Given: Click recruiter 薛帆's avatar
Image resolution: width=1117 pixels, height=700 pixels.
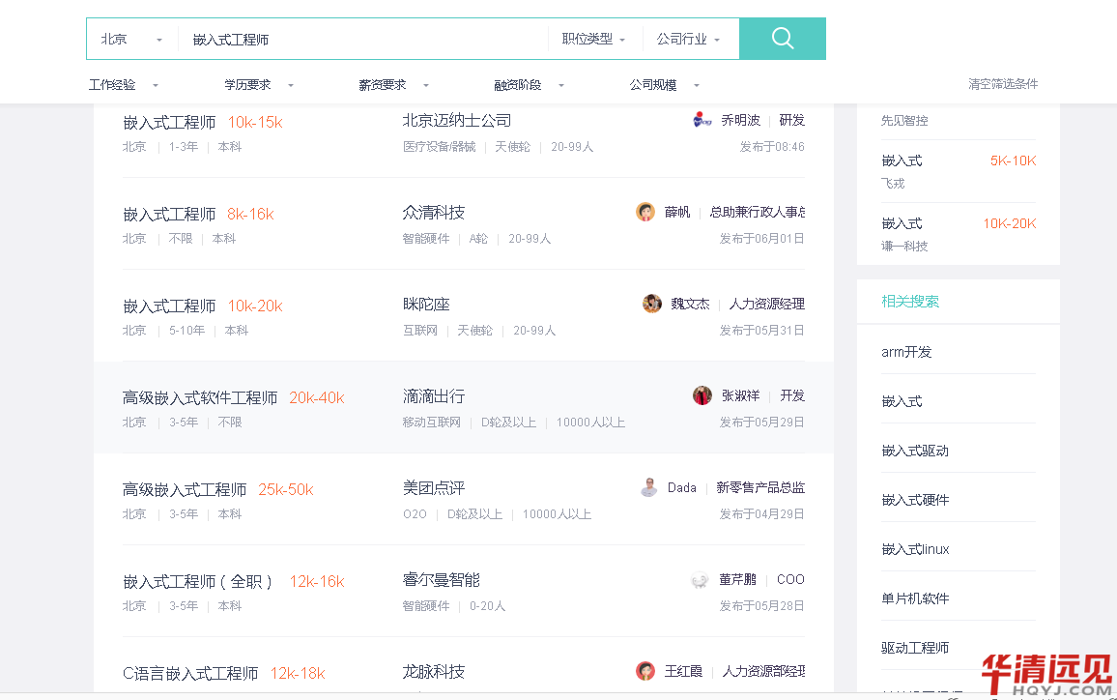Looking at the screenshot, I should click(x=645, y=212).
